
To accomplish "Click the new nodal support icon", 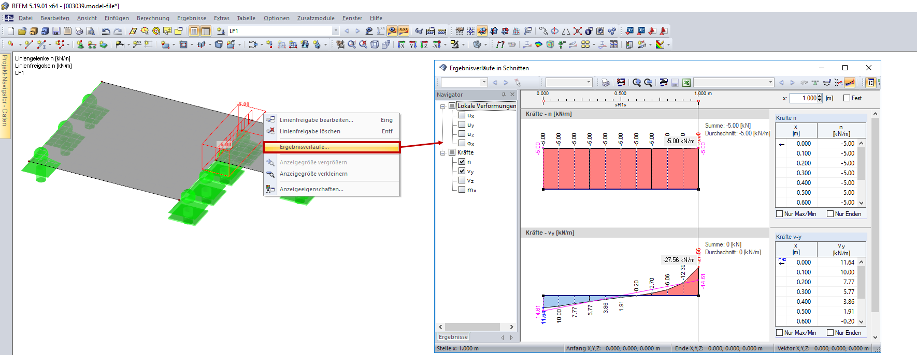I will click(x=80, y=44).
